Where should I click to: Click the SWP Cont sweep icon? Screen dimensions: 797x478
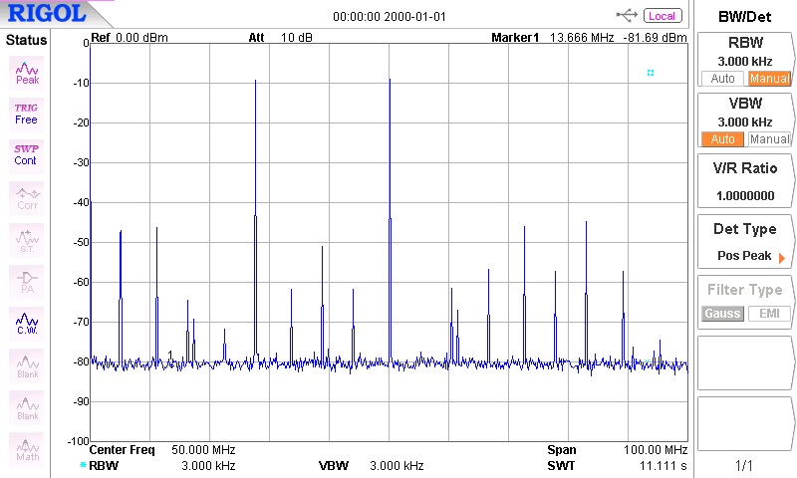point(27,153)
